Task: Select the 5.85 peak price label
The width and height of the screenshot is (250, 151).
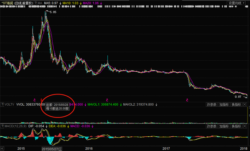Action: [53, 12]
